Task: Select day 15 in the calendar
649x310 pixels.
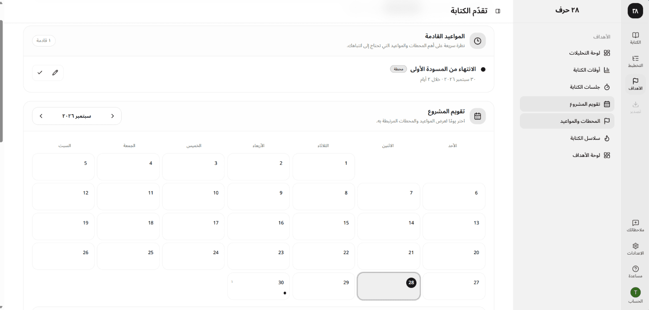Action: (323, 226)
